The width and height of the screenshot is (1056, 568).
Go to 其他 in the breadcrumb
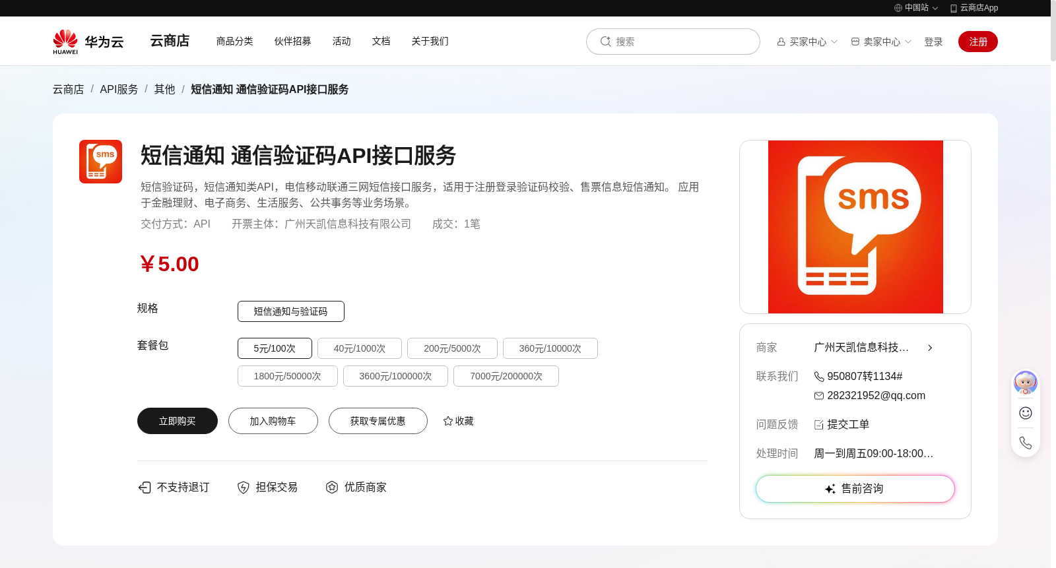click(164, 89)
